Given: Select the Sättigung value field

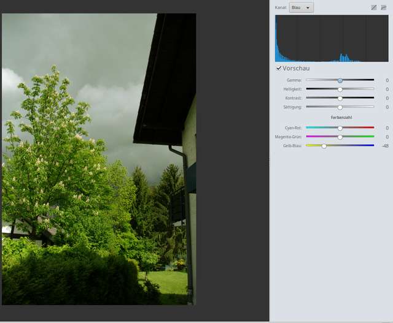Looking at the screenshot, I should [385, 107].
